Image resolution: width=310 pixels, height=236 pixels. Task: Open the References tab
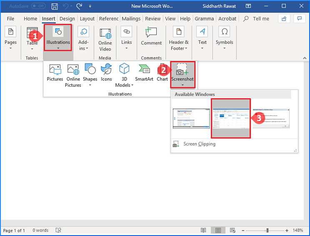(x=108, y=19)
